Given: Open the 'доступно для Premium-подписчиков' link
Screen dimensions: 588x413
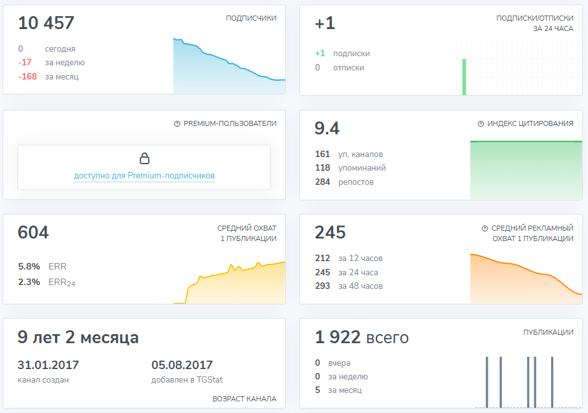Looking at the screenshot, I should click(x=144, y=176).
